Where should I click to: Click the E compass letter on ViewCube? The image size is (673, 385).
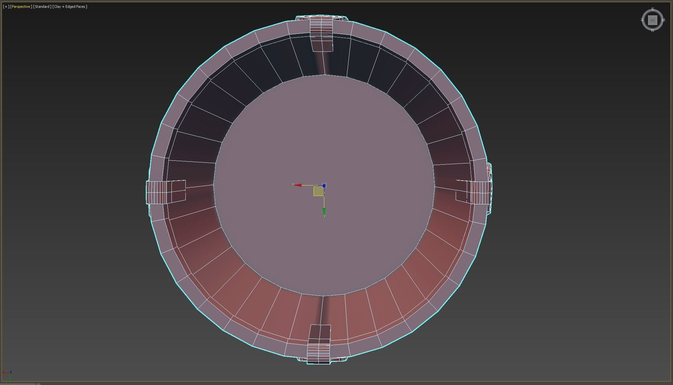pos(642,20)
